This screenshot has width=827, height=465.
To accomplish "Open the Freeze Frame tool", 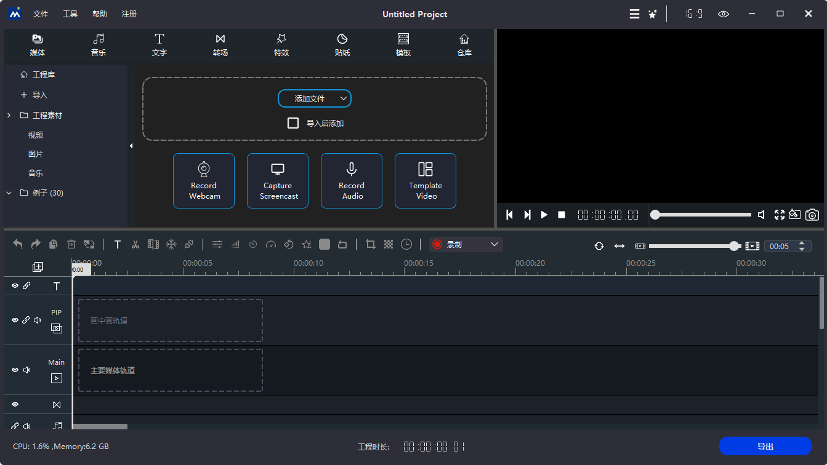I will click(171, 244).
